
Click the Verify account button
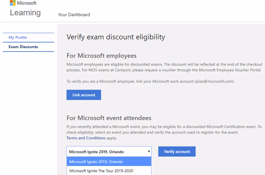pos(177,152)
